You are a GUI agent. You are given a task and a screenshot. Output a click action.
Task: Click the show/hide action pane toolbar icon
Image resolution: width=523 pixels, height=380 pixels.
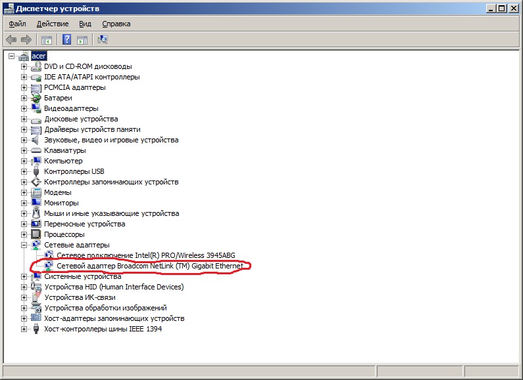pyautogui.click(x=82, y=39)
